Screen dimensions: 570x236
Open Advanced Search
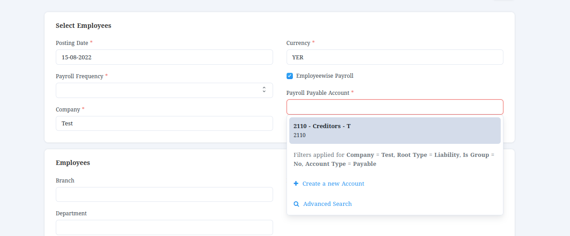pos(328,204)
